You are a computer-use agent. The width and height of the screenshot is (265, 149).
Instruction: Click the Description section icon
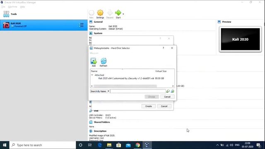click(91, 131)
